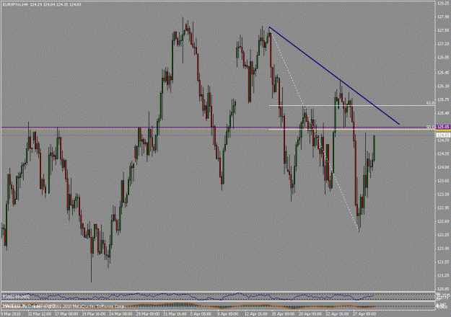Click the 27 Apr 08:00 time label
451x317 pixels.
tap(364, 314)
